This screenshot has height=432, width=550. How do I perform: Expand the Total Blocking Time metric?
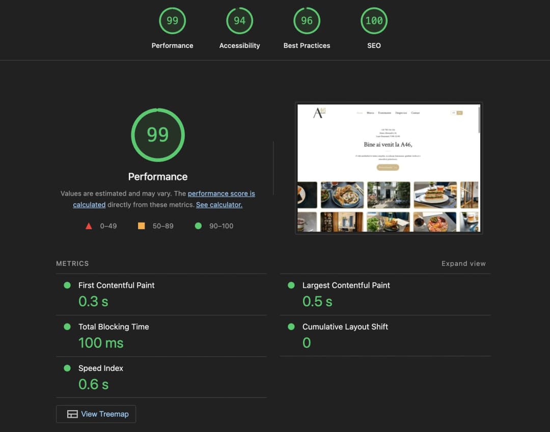[x=114, y=327]
